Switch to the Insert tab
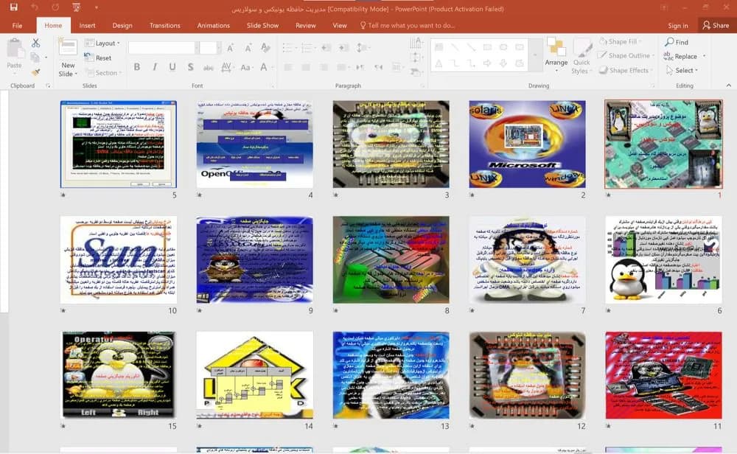The height and width of the screenshot is (454, 737). tap(88, 25)
